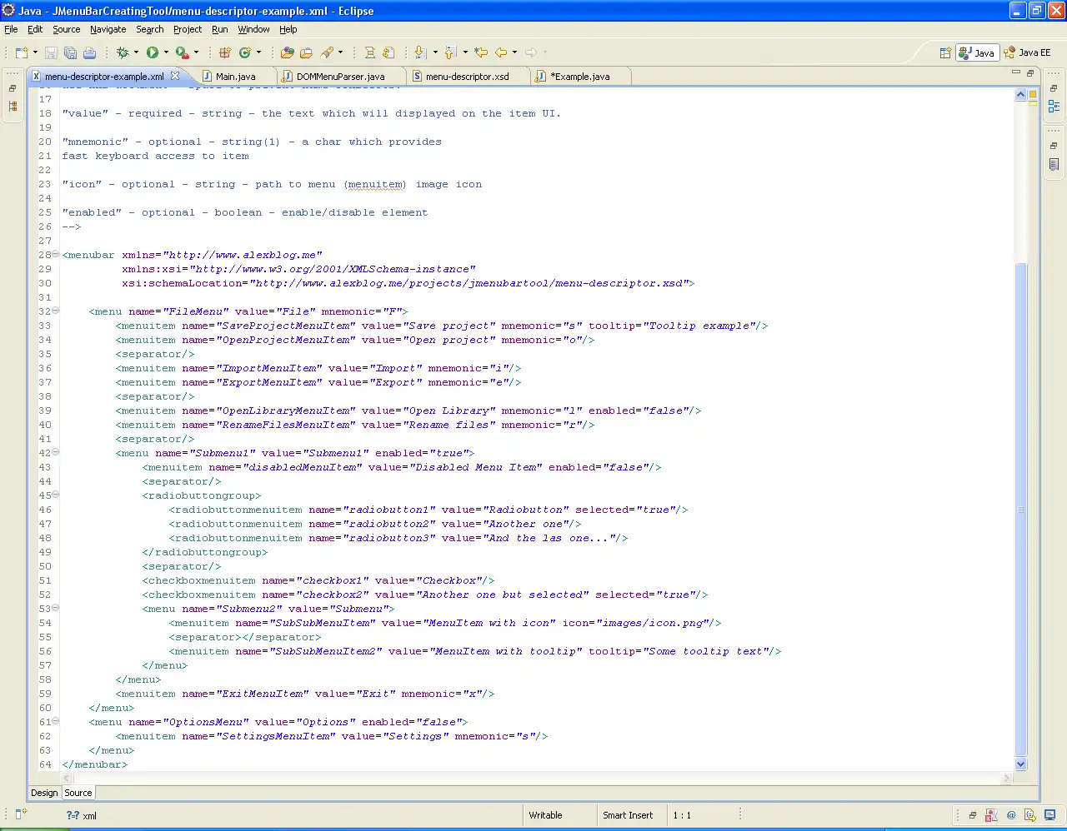Click the Problems icon in bottom trim
This screenshot has height=831, width=1067.
pos(991,815)
